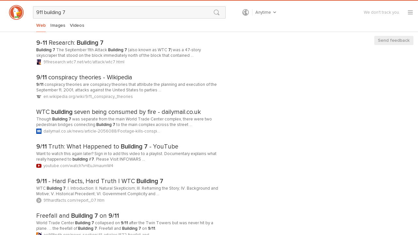This screenshot has width=418, height=235.
Task: Click the globe region icon
Action: coord(246,12)
